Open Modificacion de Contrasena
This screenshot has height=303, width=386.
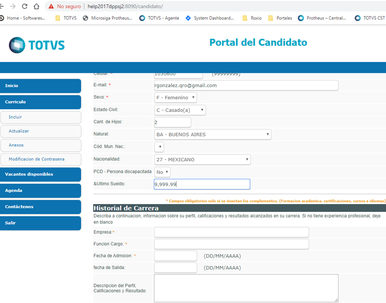(41, 159)
